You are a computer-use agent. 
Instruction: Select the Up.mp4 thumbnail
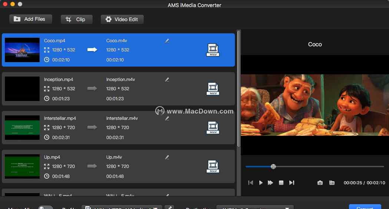click(22, 166)
